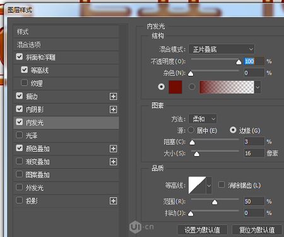284x237 pixels.
Task: Uncheck the 描边 checkbox
Action: (x=20, y=95)
